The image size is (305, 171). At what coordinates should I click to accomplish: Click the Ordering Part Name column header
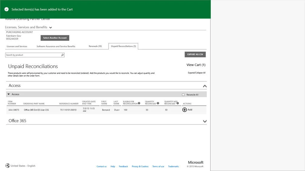(x=34, y=104)
